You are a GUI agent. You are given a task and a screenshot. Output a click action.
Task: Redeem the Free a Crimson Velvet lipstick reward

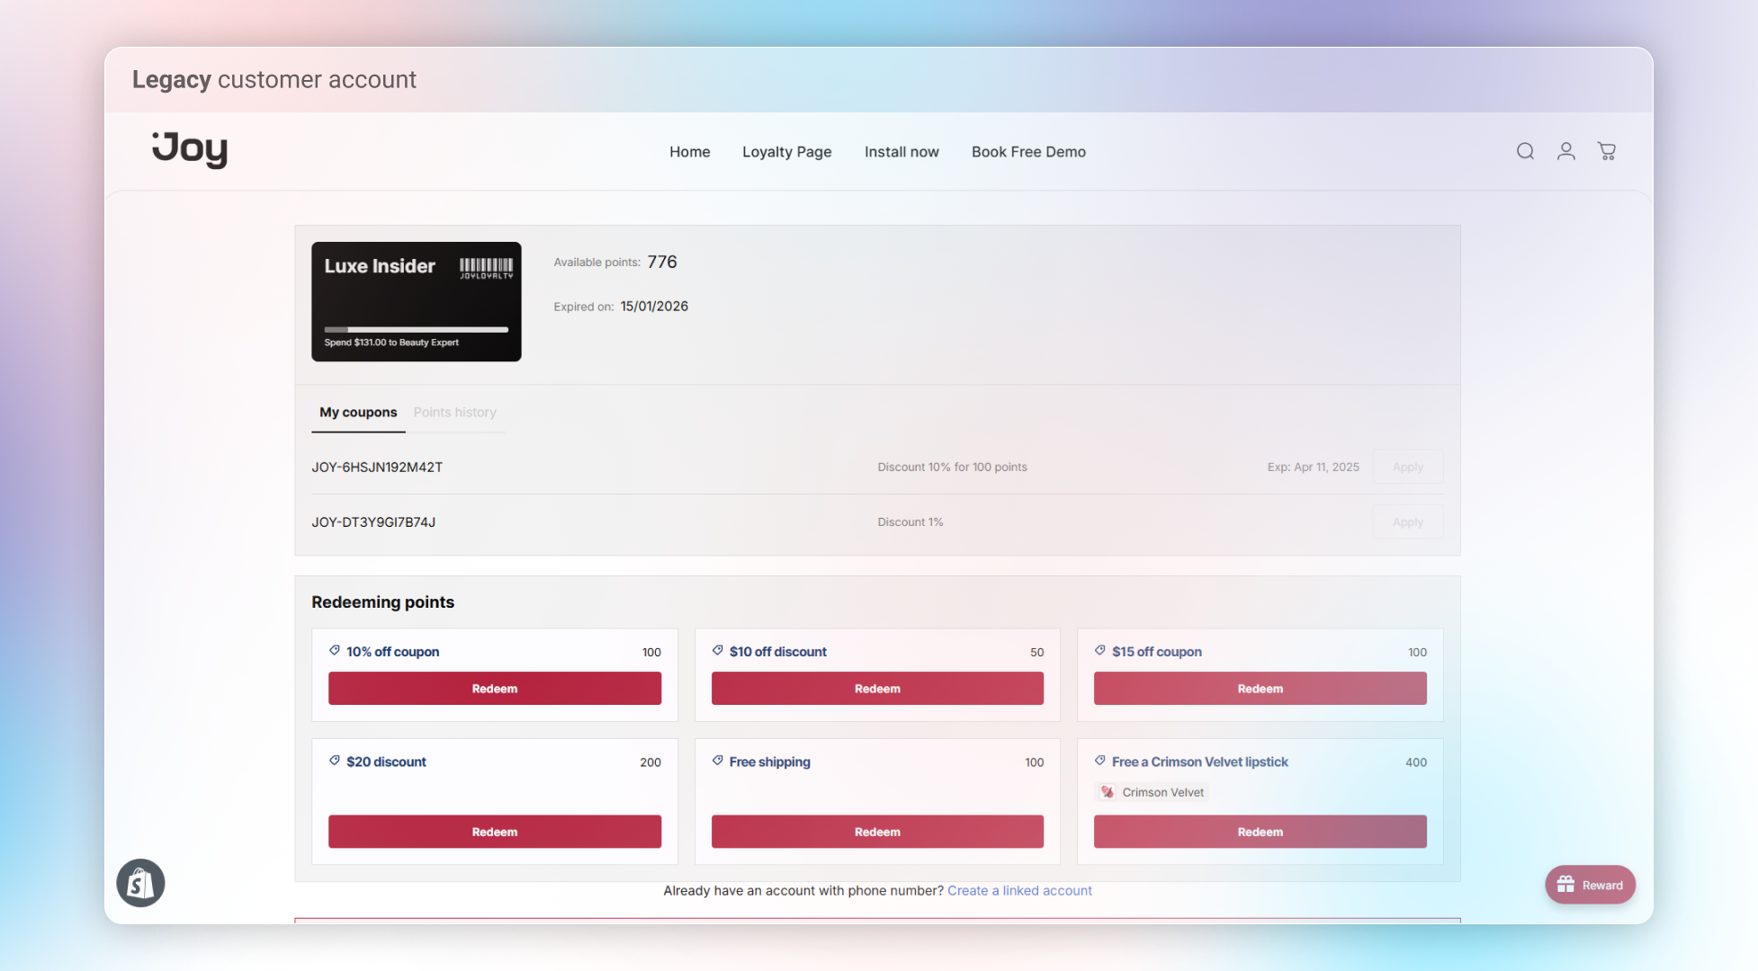tap(1260, 832)
